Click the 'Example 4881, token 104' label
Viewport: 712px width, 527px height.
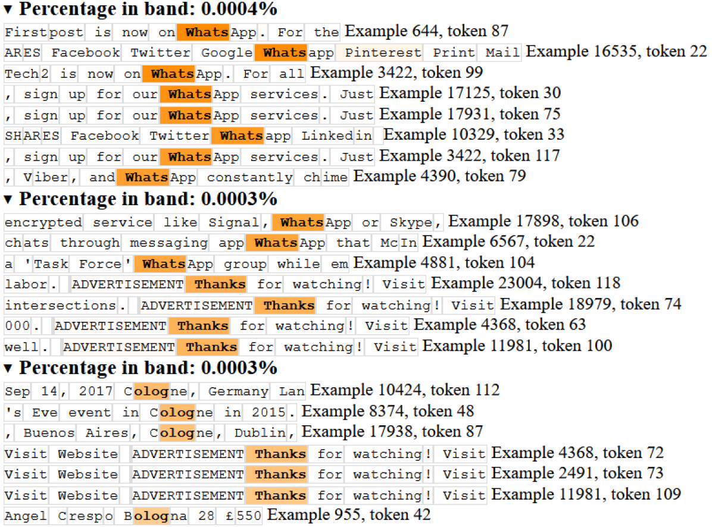(x=444, y=263)
